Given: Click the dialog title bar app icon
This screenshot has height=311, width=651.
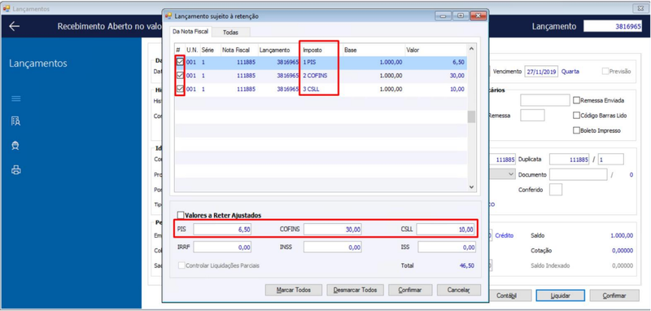Looking at the screenshot, I should (x=168, y=16).
